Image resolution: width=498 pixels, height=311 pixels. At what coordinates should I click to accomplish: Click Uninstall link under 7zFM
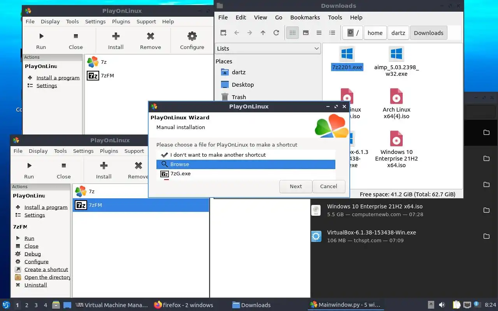36,285
